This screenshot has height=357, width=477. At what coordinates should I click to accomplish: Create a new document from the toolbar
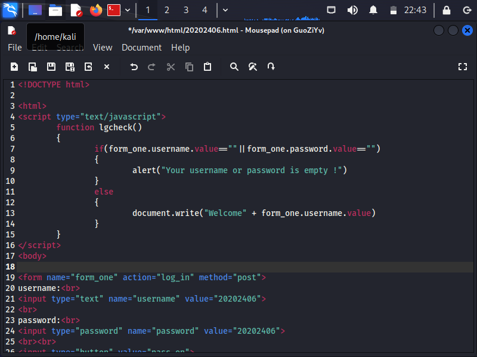pyautogui.click(x=14, y=67)
